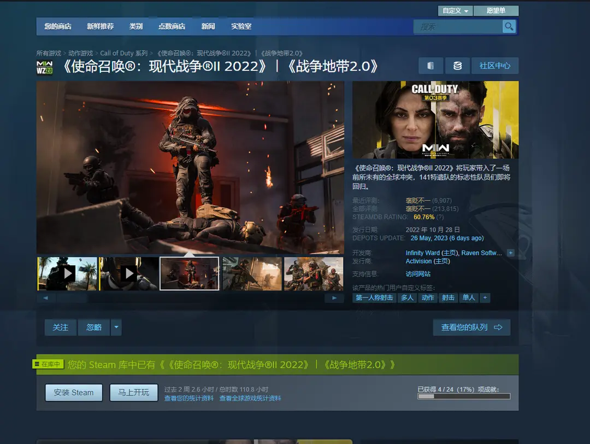Click the 安装 Steam button
The height and width of the screenshot is (444, 590).
coord(74,393)
